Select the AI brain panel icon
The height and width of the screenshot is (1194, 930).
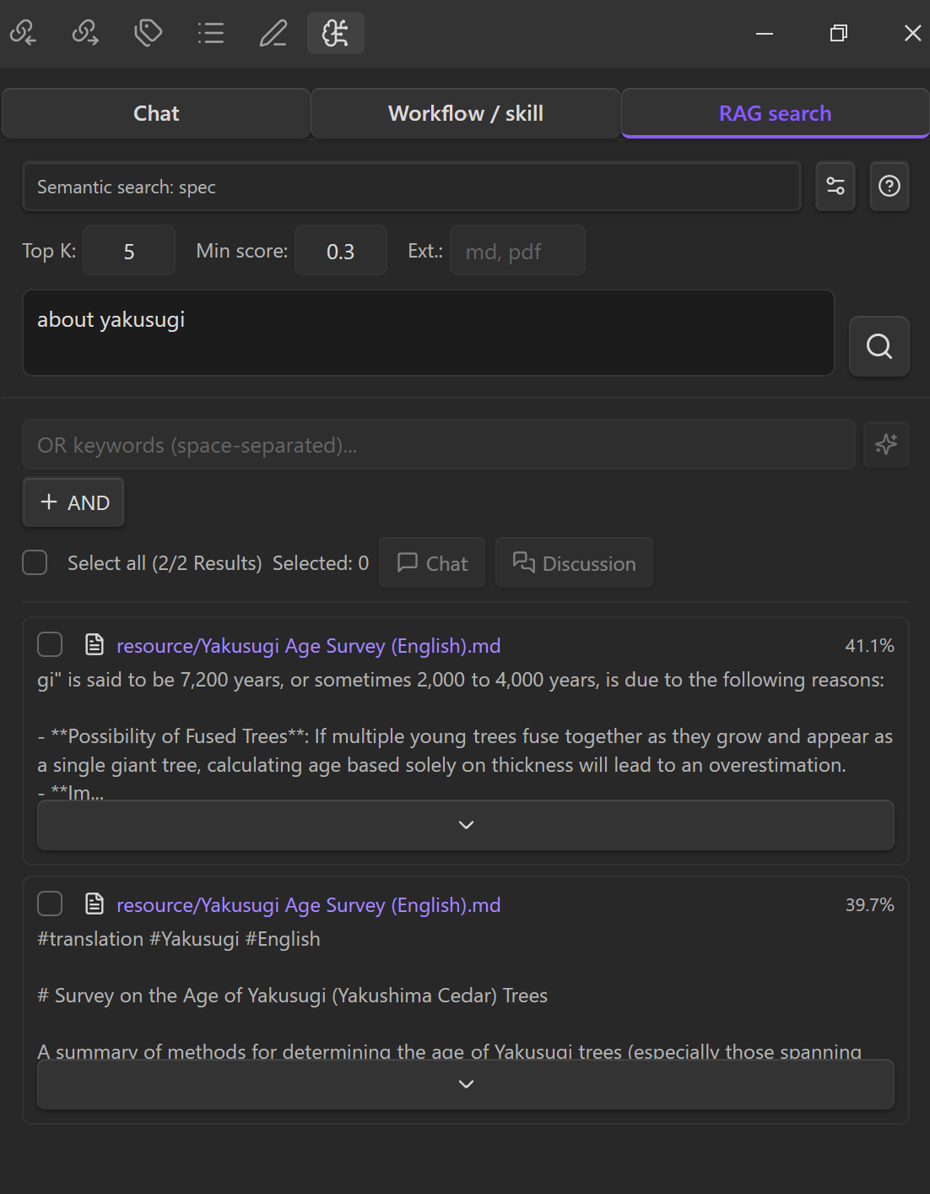tap(336, 33)
